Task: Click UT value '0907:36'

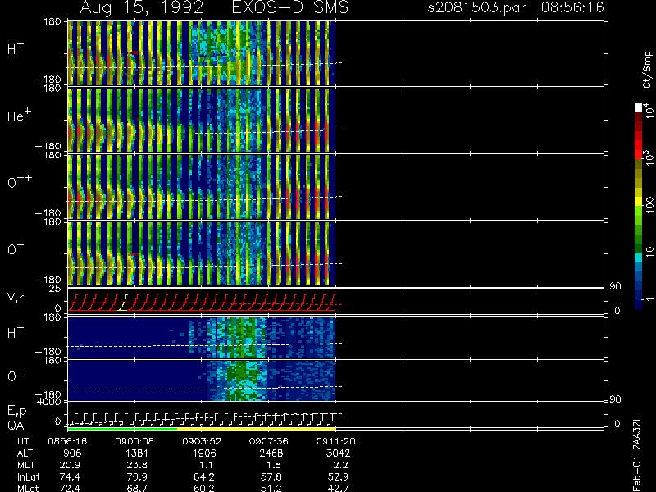Action: (x=269, y=441)
